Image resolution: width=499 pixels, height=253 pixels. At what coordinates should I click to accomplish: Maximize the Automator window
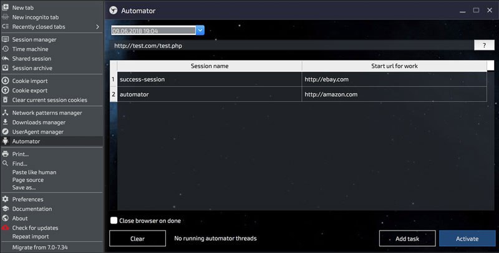pyautogui.click(x=476, y=10)
